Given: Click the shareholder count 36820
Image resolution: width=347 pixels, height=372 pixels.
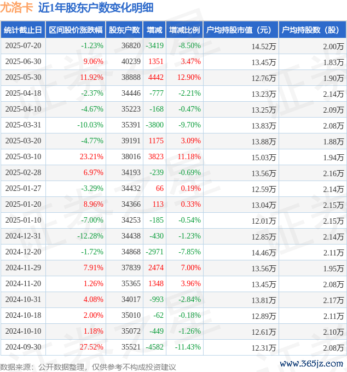Looking at the screenshot, I should [x=131, y=45].
